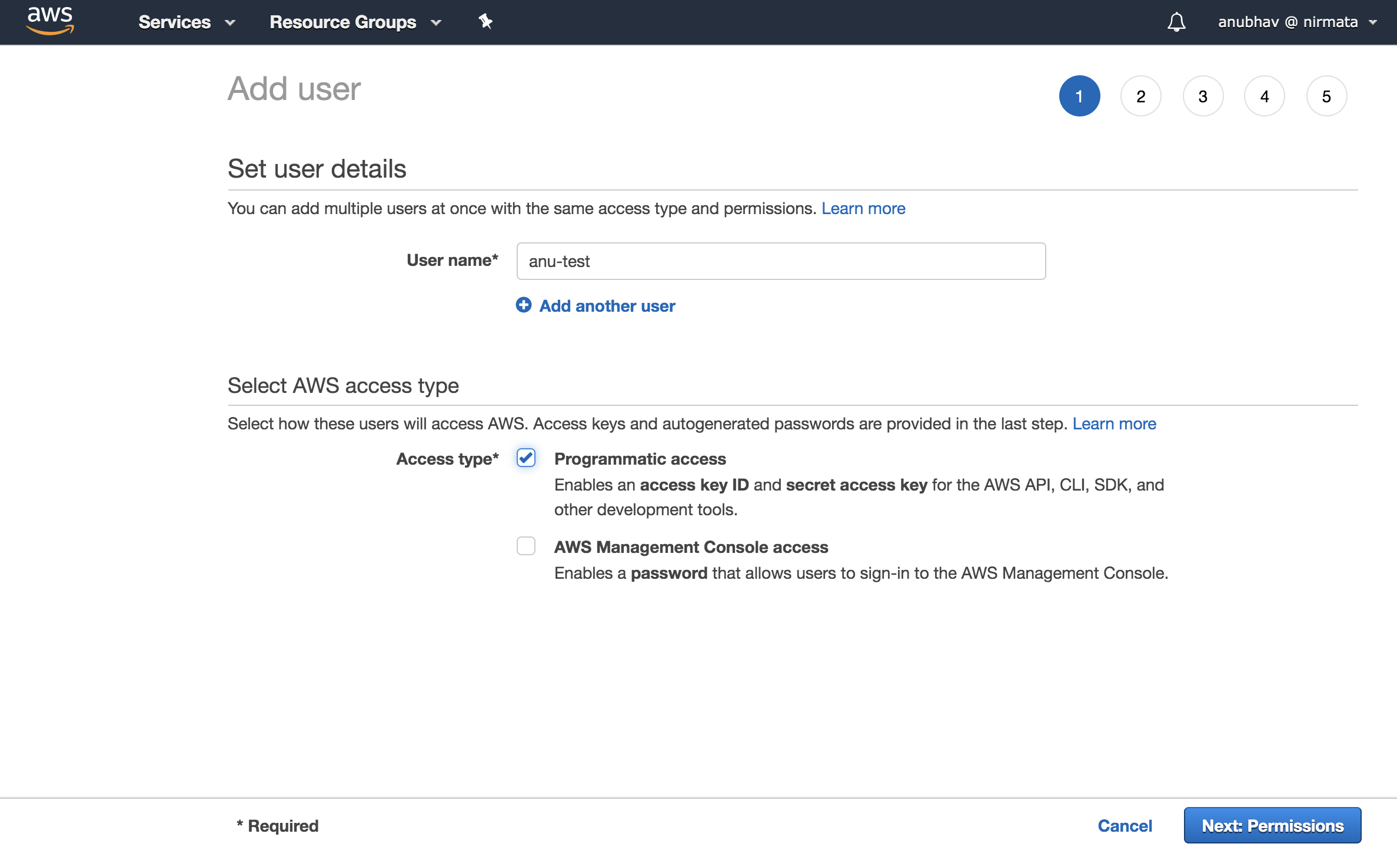The height and width of the screenshot is (847, 1397).
Task: Enable AWS Management Console access checkbox
Action: pyautogui.click(x=526, y=546)
